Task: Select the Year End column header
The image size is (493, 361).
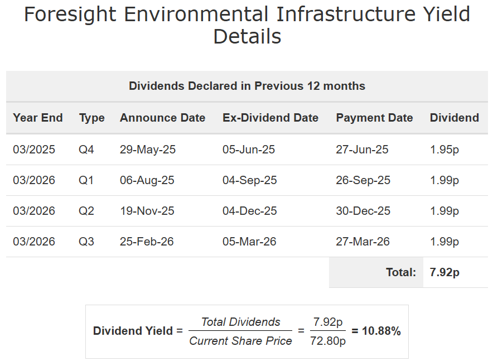Action: click(x=38, y=118)
